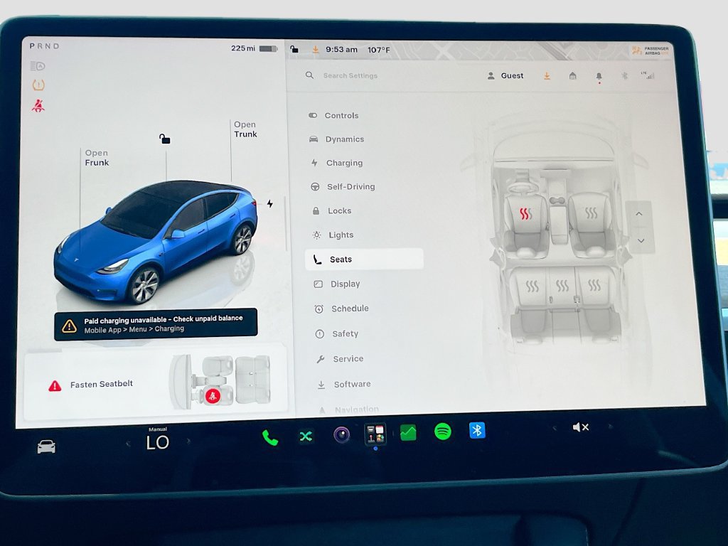Click the up chevron beside seat diagram

639,214
